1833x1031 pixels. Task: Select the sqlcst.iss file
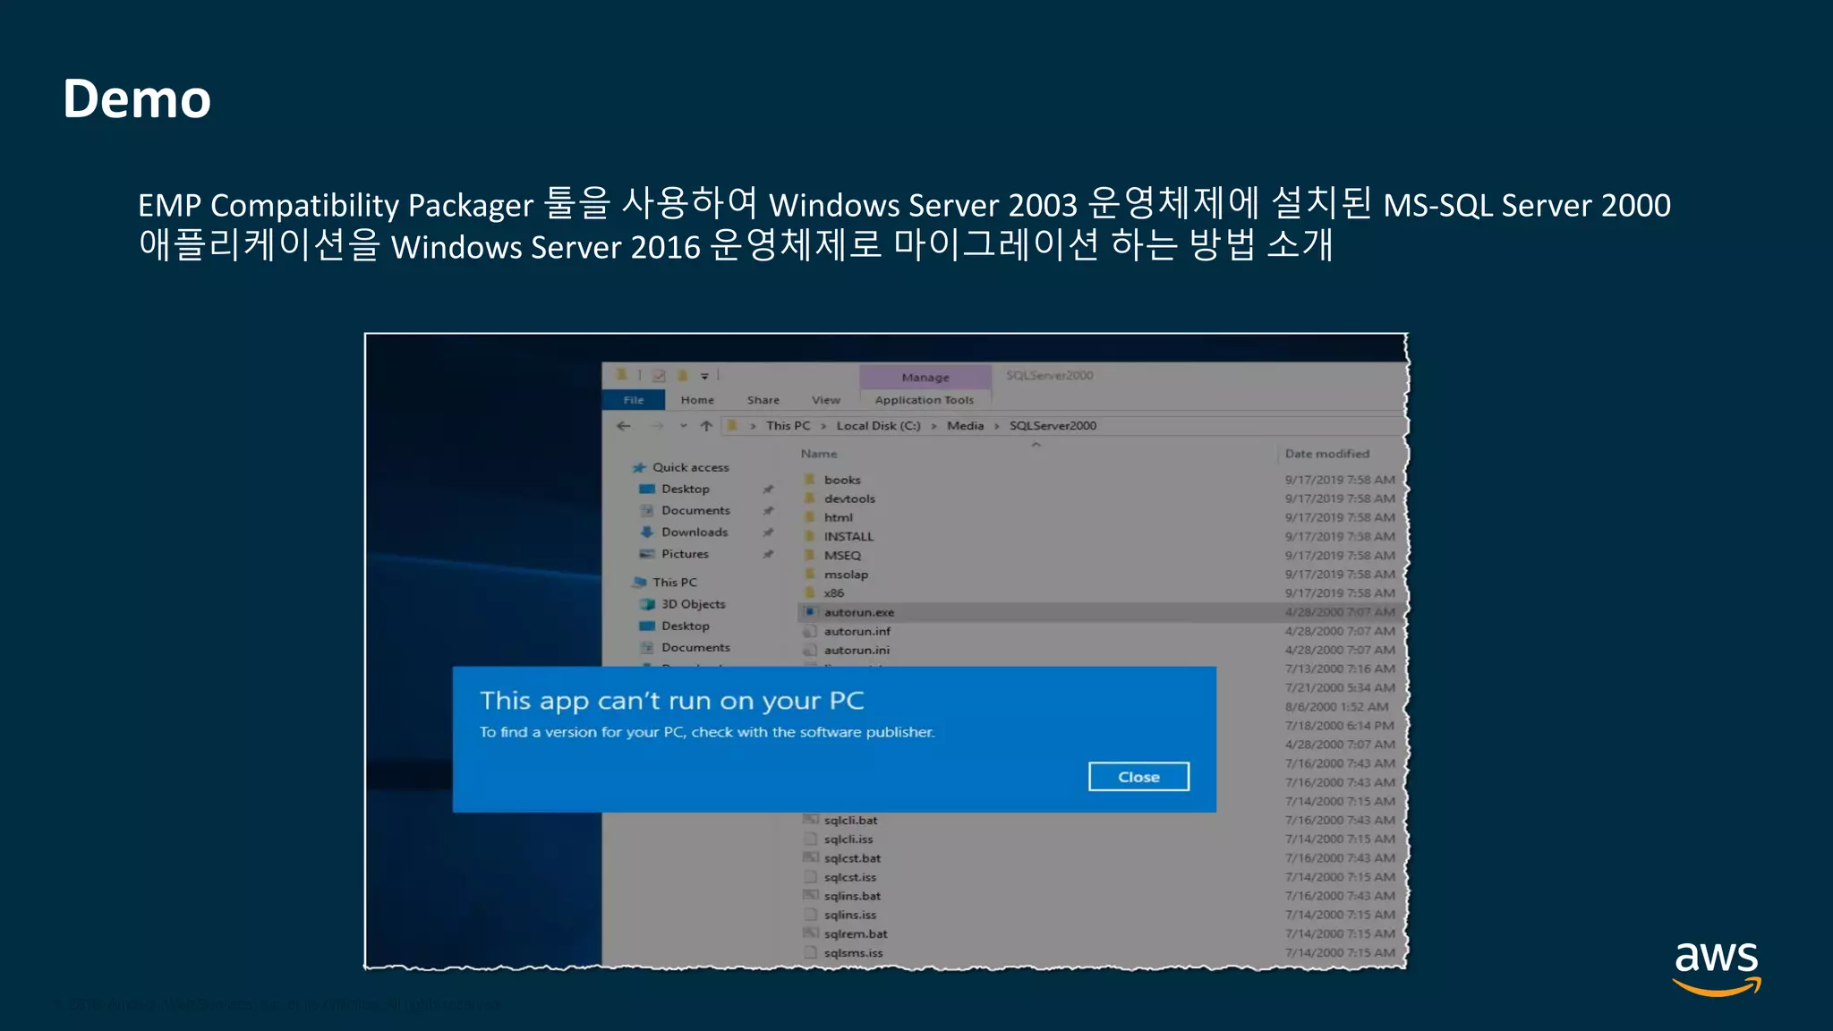click(x=849, y=877)
